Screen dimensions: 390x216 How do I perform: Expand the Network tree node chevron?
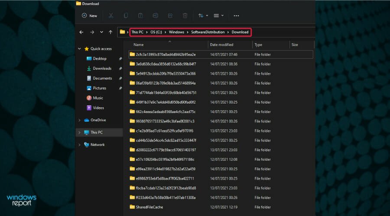pyautogui.click(x=79, y=145)
